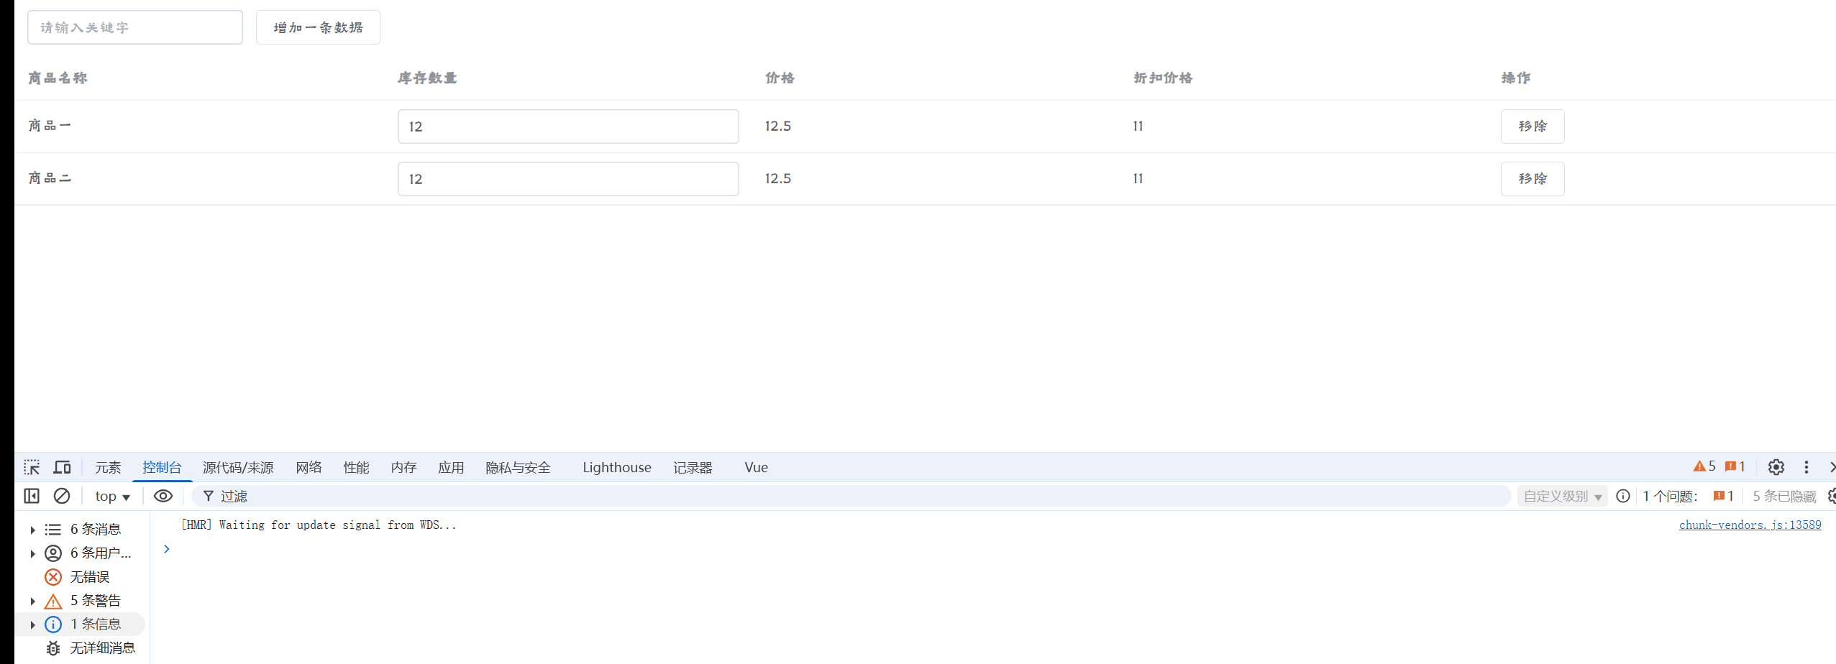
Task: Click the 5 条已隐藏 hidden messages text
Action: click(1784, 496)
